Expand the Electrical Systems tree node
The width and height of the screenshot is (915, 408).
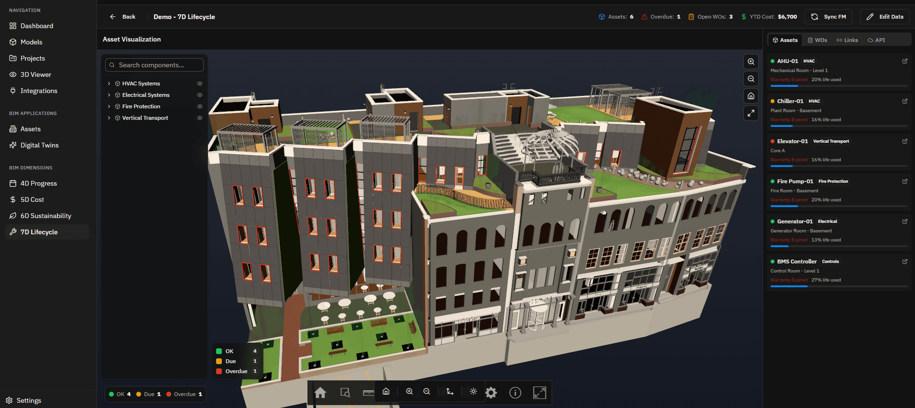pyautogui.click(x=109, y=95)
